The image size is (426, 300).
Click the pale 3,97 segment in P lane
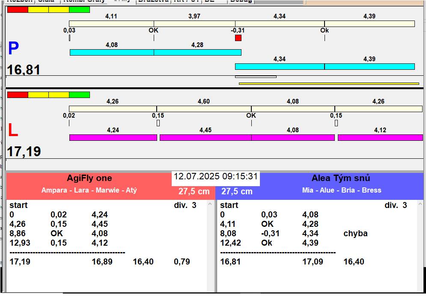click(x=194, y=24)
